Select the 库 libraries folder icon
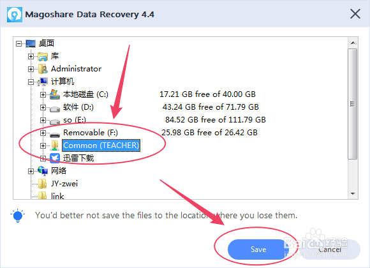 point(43,57)
